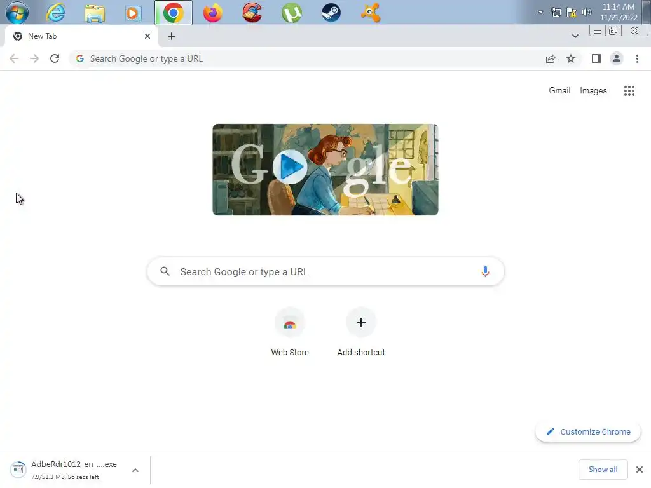Open a new tab with plus button

[172, 36]
